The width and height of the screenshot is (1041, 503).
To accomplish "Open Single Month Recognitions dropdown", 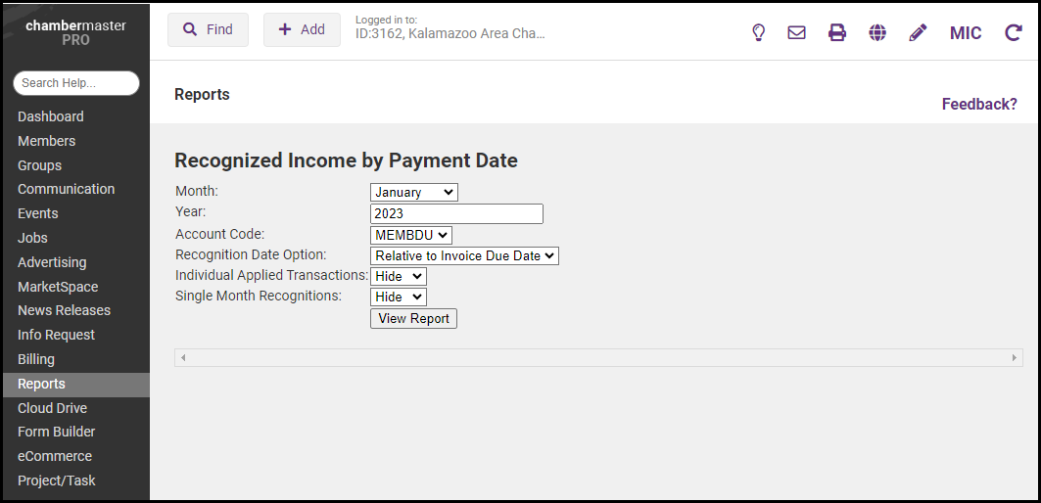I will [x=398, y=297].
